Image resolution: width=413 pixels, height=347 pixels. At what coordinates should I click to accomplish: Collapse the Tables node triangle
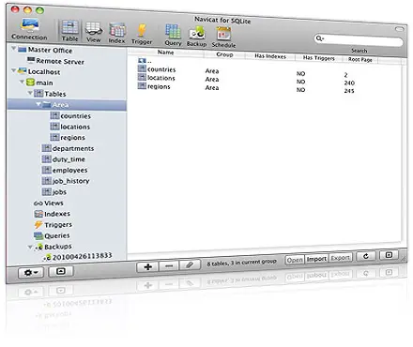(30, 93)
